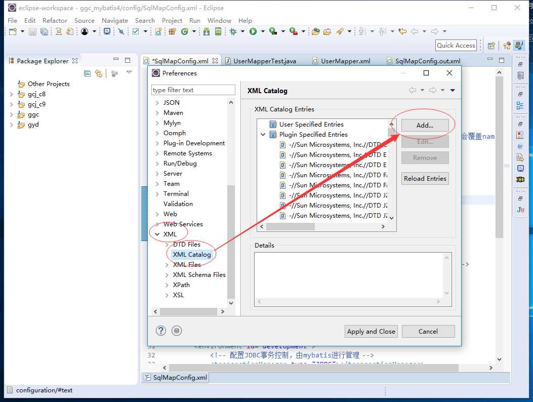The width and height of the screenshot is (533, 402).
Task: Click the green Run icon in toolbar
Action: (x=253, y=31)
